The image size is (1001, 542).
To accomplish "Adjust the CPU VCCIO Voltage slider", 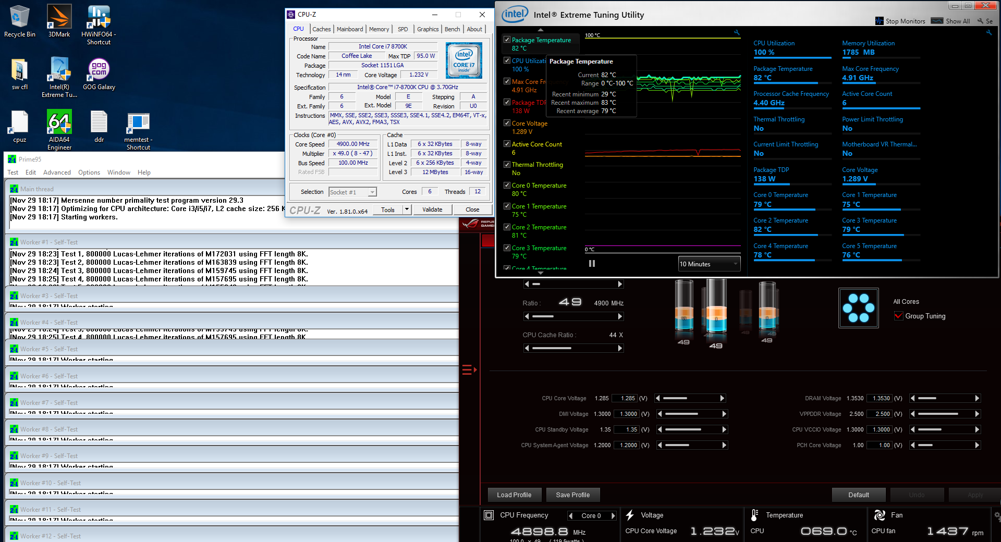I will point(945,429).
